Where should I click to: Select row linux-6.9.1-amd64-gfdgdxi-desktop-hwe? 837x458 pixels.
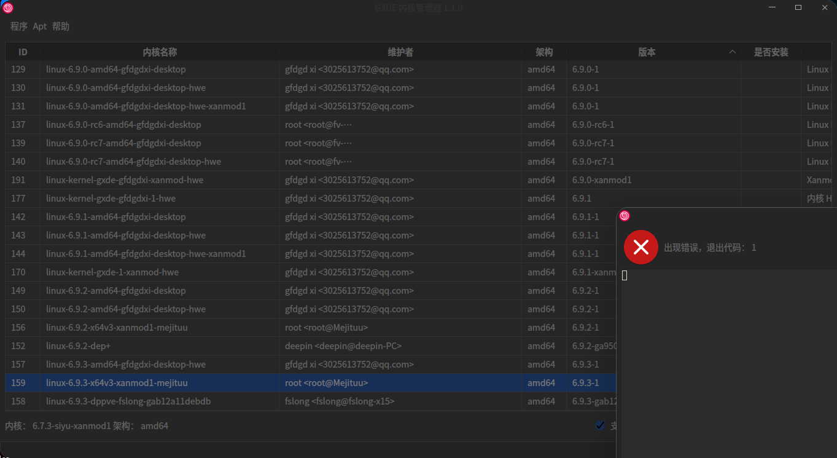(x=310, y=235)
